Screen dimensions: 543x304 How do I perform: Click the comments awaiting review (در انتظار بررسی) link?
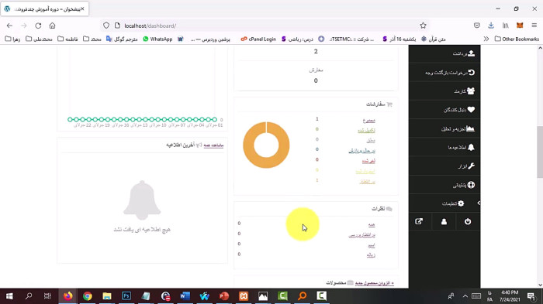coord(362,235)
